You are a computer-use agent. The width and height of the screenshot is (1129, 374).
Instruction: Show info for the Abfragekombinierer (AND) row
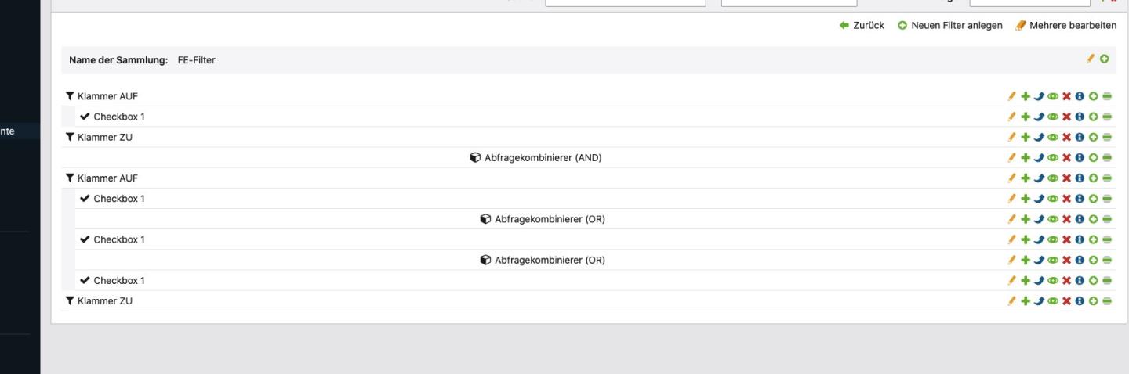[x=1080, y=158]
